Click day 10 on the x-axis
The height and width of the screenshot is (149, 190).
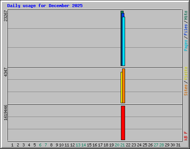click(x=61, y=145)
